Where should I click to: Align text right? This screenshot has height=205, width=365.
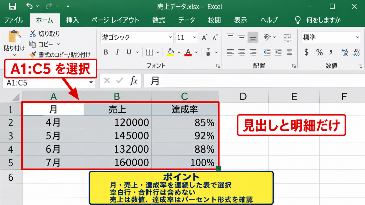(x=253, y=52)
